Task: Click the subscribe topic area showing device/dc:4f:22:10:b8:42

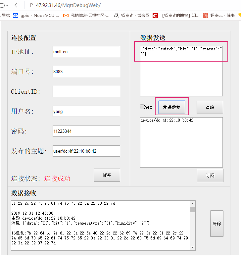Action: [181, 142]
